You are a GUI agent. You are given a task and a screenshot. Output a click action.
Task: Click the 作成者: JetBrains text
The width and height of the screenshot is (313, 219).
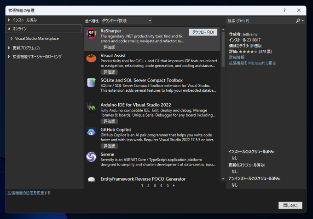tap(243, 35)
